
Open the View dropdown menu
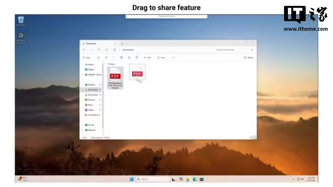163,57
